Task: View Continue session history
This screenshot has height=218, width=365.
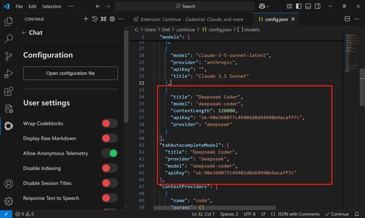Action: click(x=94, y=19)
